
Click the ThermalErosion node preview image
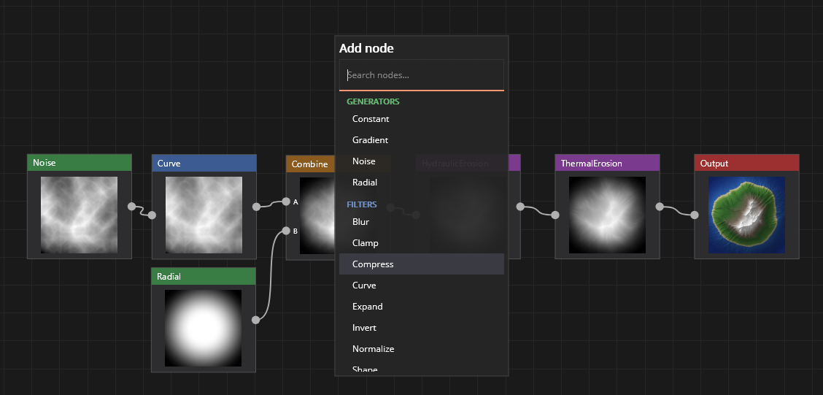pyautogui.click(x=607, y=215)
